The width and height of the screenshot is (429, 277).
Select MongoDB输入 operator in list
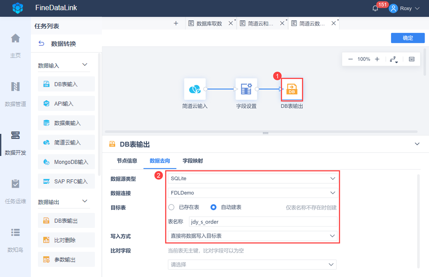[x=66, y=162]
